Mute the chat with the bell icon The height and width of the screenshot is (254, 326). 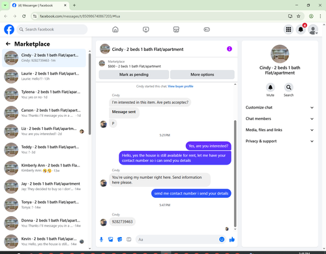pos(271,87)
